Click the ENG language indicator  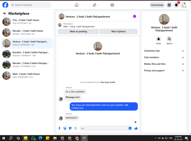tap(171, 138)
